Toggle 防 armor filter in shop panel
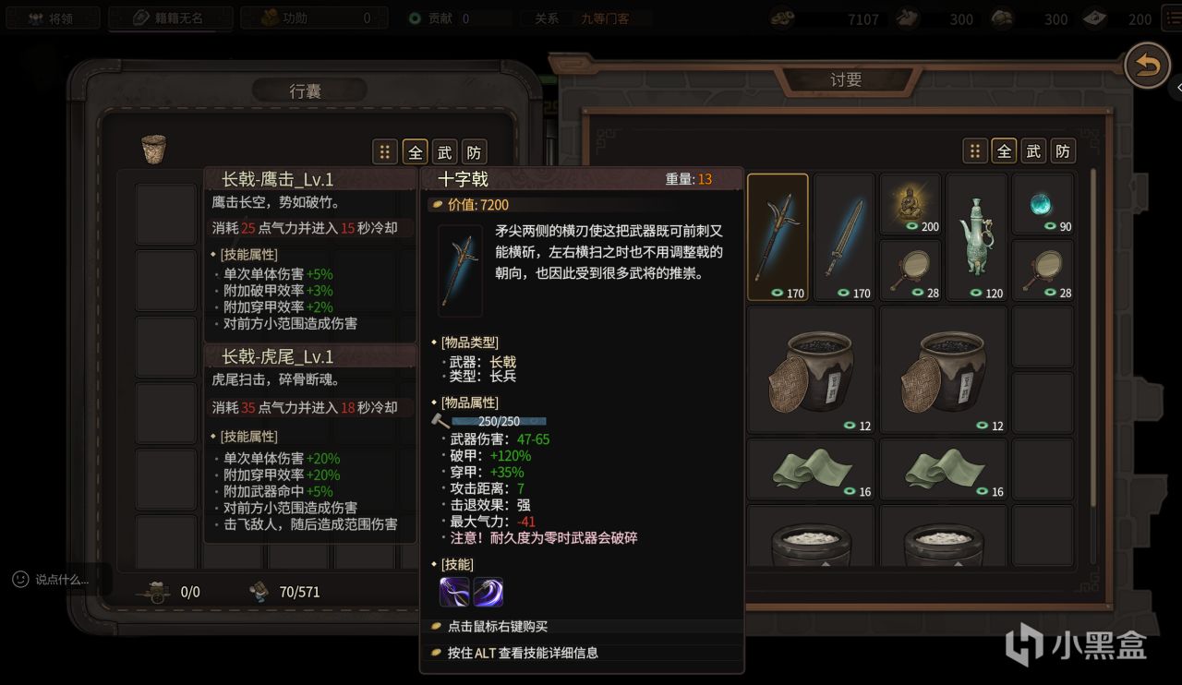This screenshot has height=685, width=1182. (x=1063, y=150)
